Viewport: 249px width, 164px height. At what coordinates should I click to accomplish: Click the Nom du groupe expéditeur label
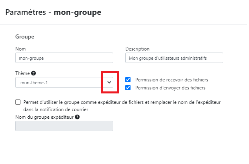45,117
